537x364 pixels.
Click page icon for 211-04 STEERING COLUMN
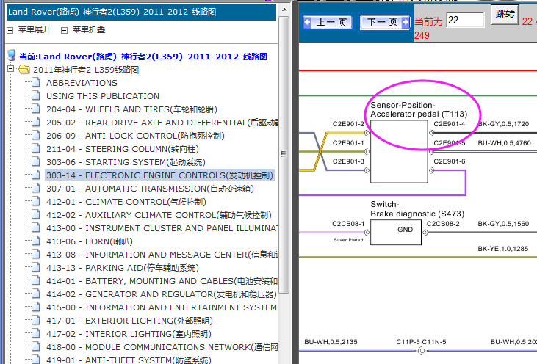point(35,148)
